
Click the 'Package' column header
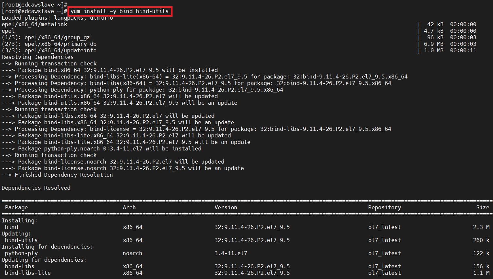[x=16, y=207]
